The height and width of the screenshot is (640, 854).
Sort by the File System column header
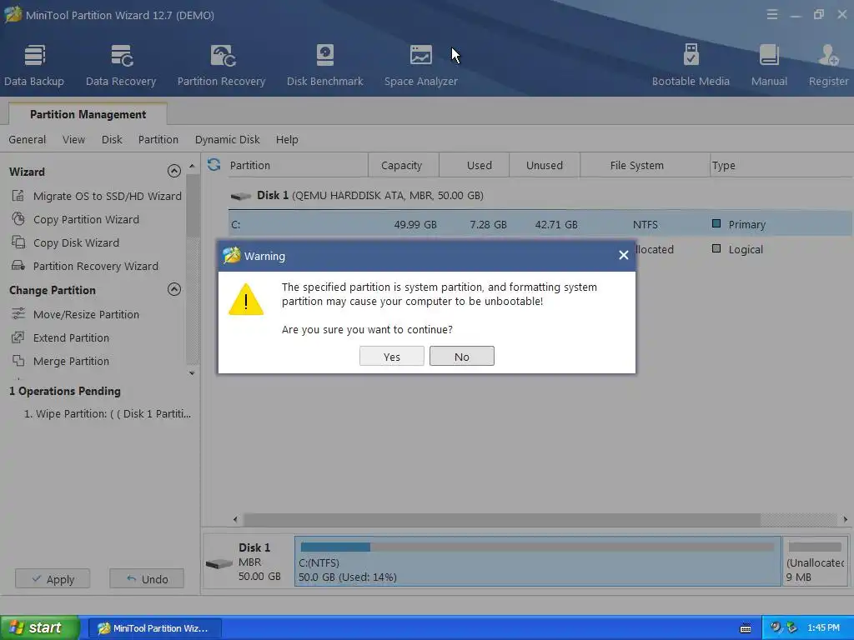click(x=645, y=165)
